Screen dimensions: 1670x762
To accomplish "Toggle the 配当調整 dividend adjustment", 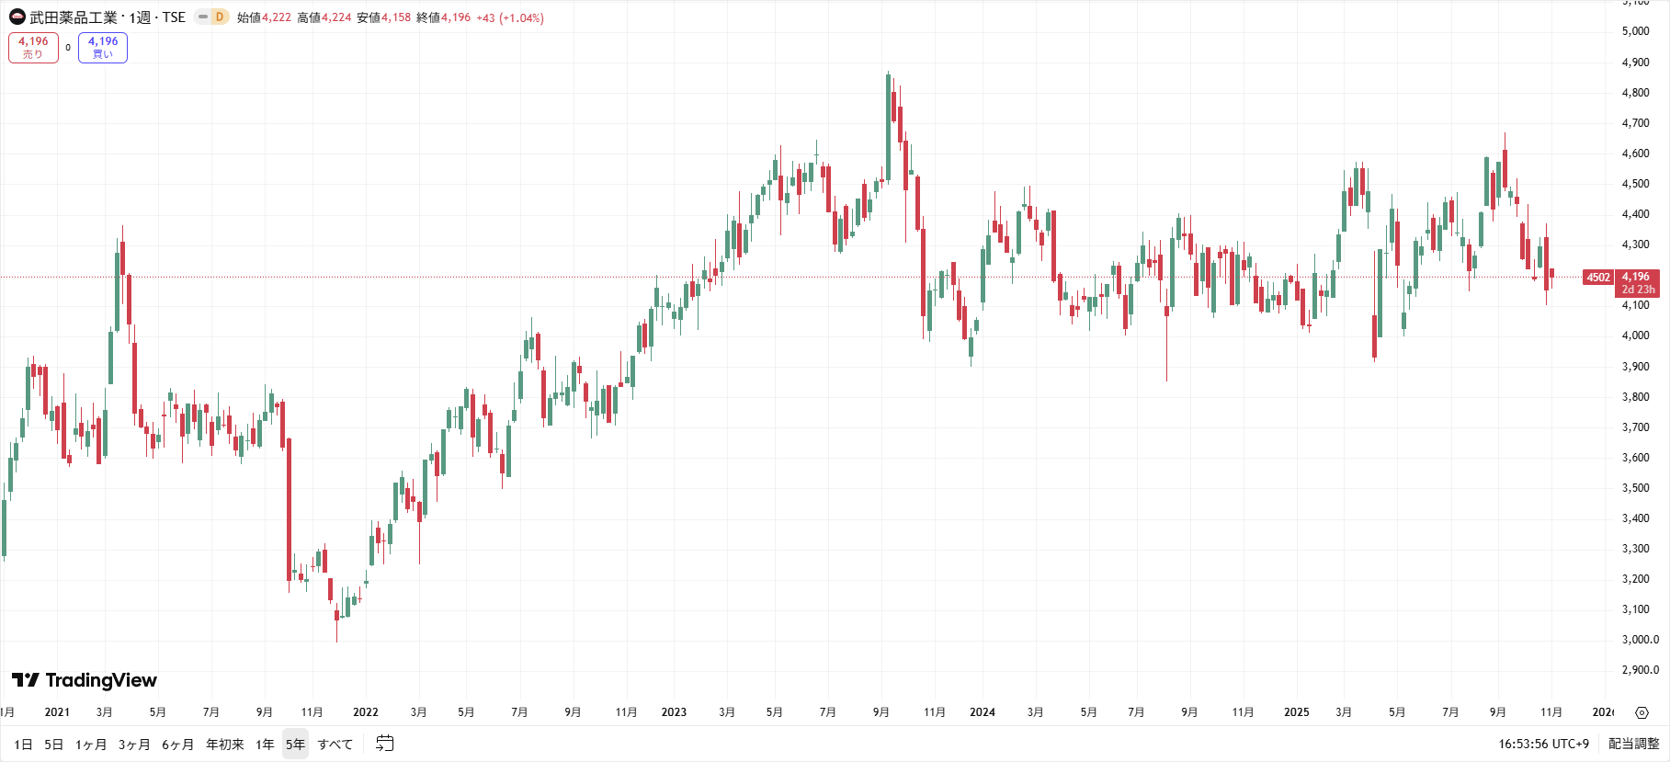I will tap(1633, 744).
